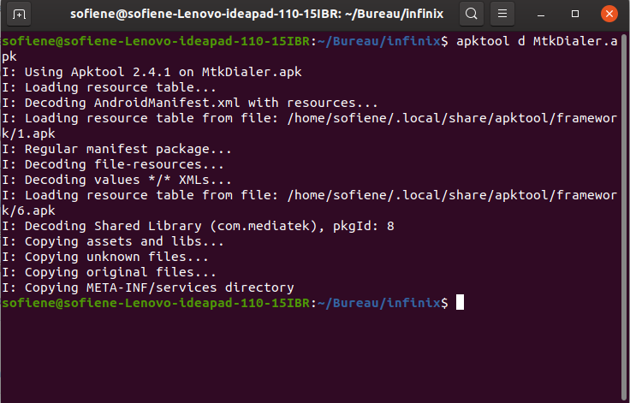This screenshot has width=630, height=403.
Task: Click the 'Decoding AndroidManifest.xml with resources' line
Action: pyautogui.click(x=190, y=103)
